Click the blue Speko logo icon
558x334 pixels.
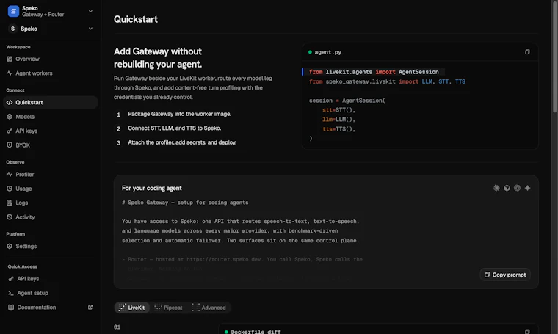point(13,11)
